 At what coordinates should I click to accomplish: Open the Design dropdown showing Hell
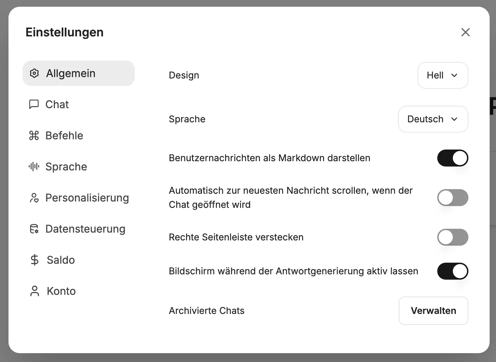[443, 75]
